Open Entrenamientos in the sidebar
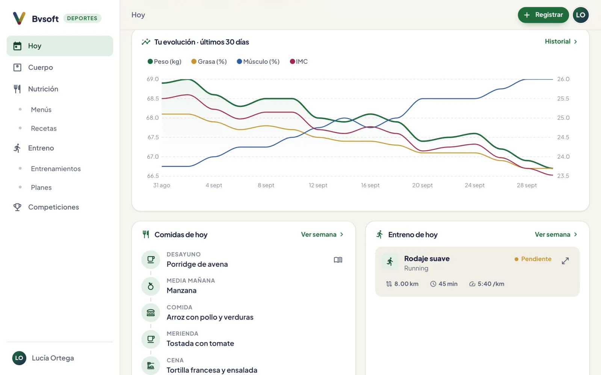 [x=56, y=169]
